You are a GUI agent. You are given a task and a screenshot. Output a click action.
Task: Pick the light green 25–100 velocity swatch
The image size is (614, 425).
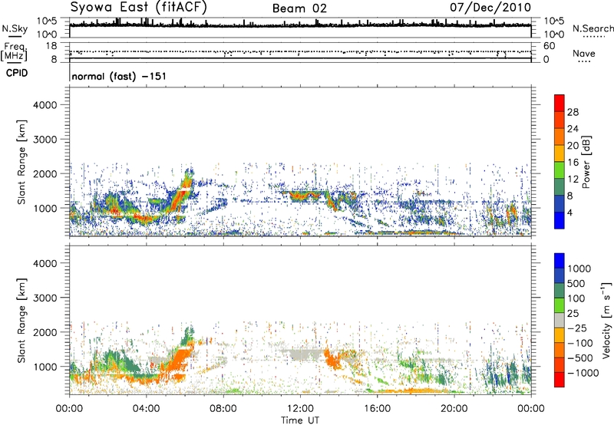560,305
